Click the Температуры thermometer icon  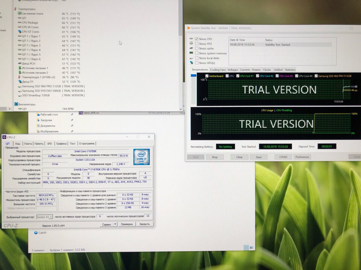point(15,9)
